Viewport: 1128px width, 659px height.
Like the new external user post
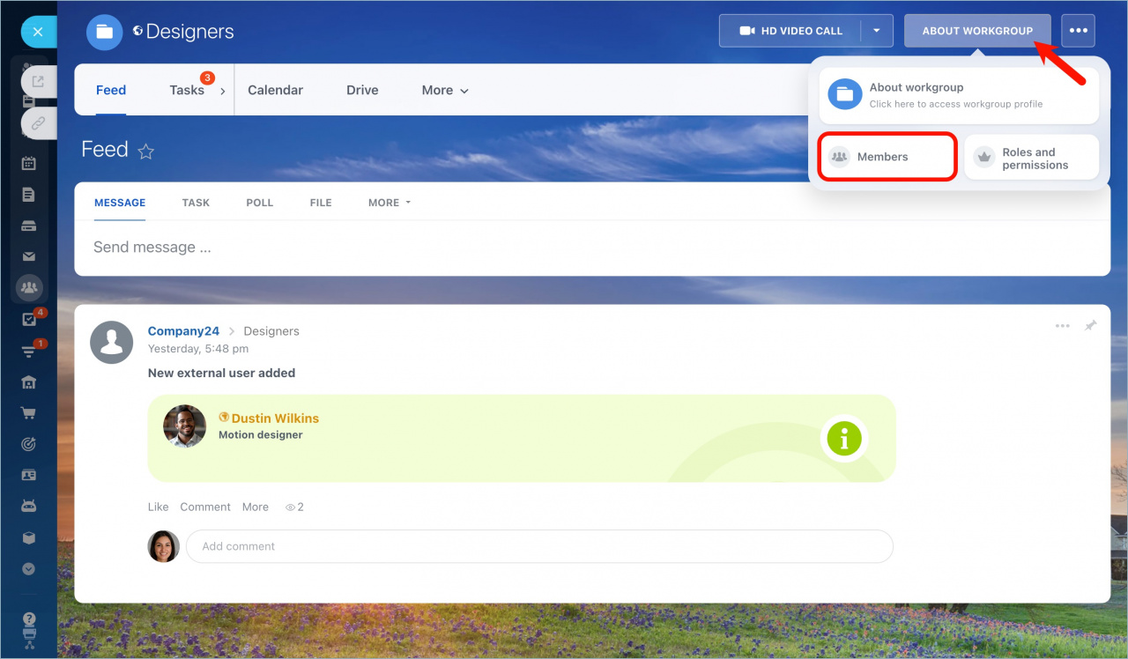(158, 507)
